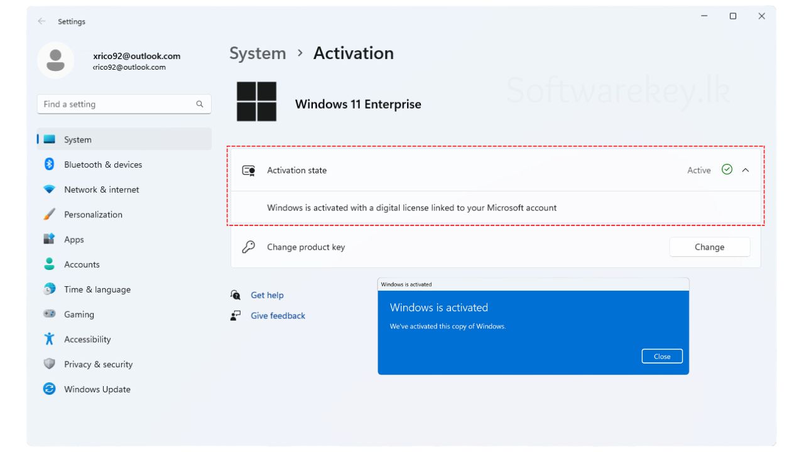This screenshot has height=452, width=804.
Task: Collapse the Activation state chevron
Action: [746, 170]
